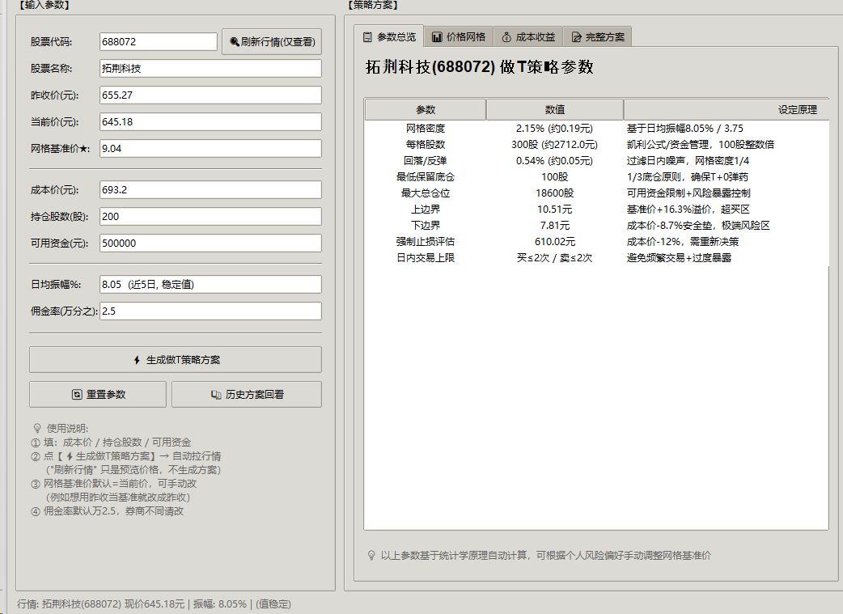Click the 重置参数 button
The width and height of the screenshot is (843, 614).
coord(98,395)
